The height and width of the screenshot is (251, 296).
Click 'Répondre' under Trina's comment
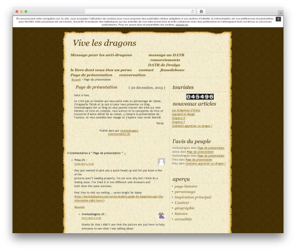pos(79,207)
